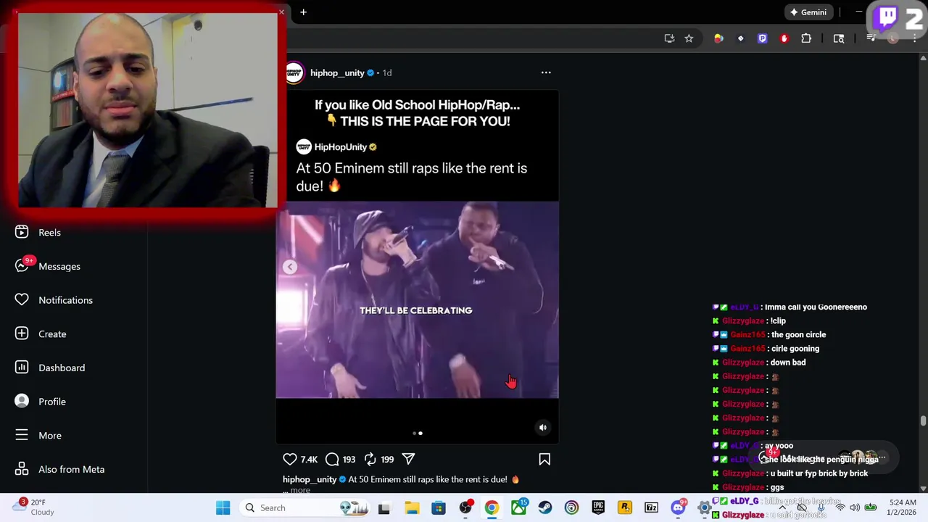Open the Extensions puzzle menu

[x=806, y=38]
